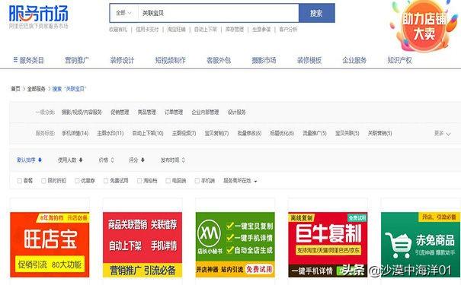
Task: Select the 主图水印(11) service tag
Action: tap(110, 134)
